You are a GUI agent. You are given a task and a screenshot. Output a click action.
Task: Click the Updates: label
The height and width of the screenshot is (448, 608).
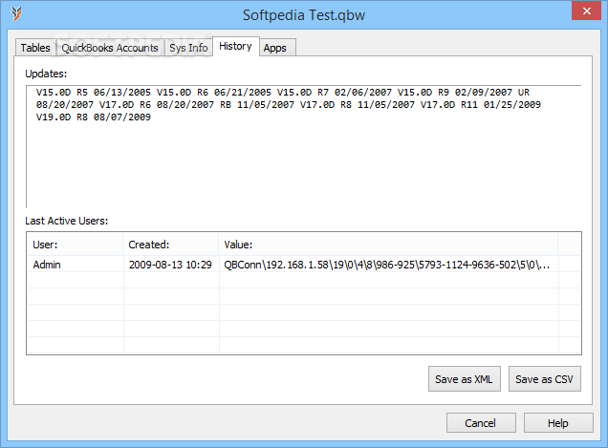[46, 74]
